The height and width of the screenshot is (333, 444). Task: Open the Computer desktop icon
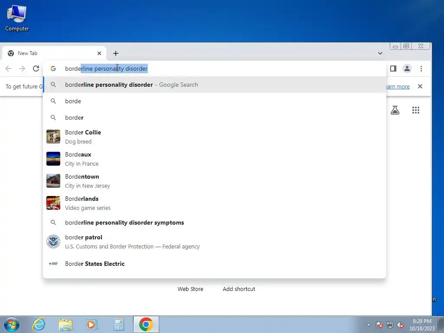tap(17, 18)
